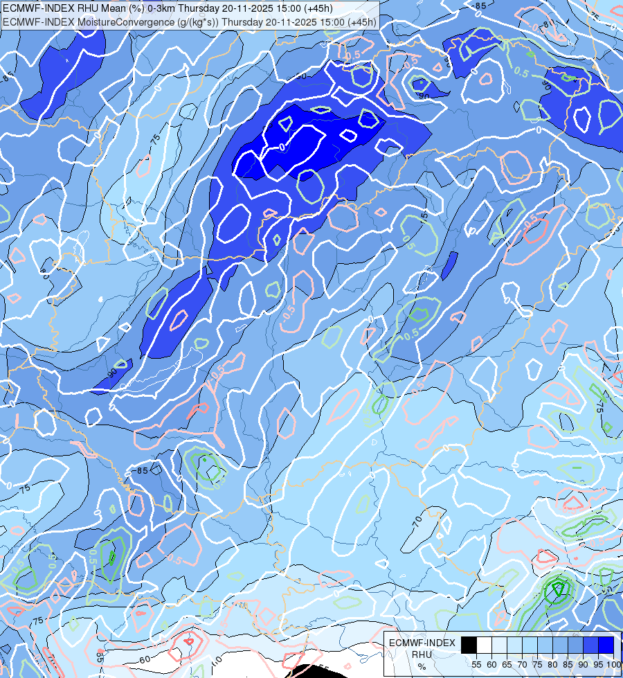Click the RHU Mean 0-3km title line

click(x=168, y=8)
